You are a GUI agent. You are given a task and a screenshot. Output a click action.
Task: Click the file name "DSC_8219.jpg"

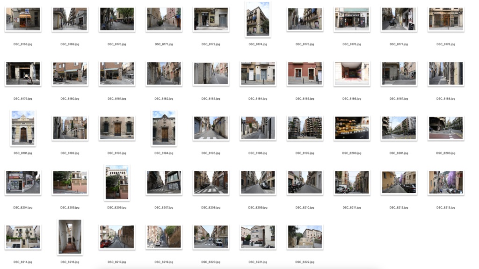pos(164,262)
